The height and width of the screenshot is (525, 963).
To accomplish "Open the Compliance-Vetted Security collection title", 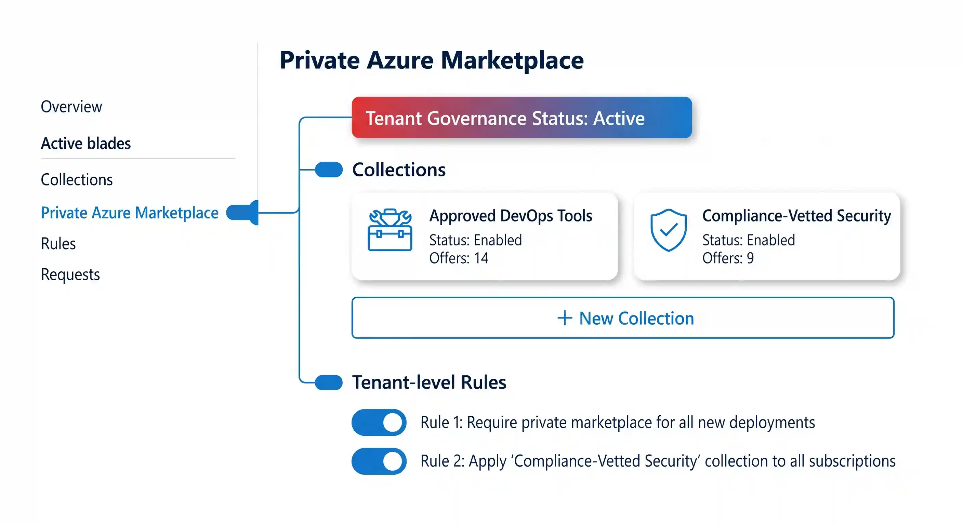I will [797, 216].
